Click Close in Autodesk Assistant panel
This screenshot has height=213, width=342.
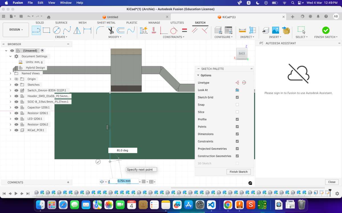[332, 182]
